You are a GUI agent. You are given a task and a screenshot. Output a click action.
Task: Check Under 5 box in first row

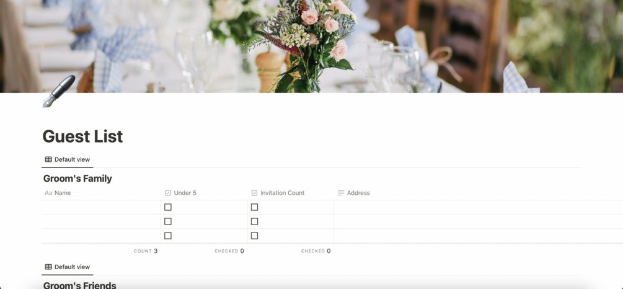(x=167, y=207)
